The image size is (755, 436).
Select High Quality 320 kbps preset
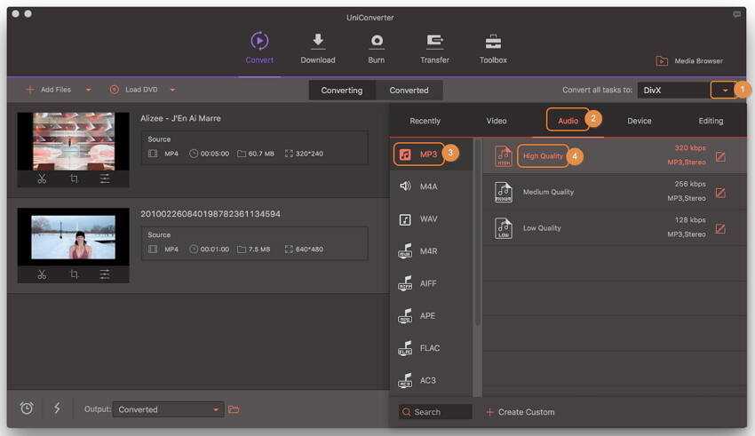point(615,156)
